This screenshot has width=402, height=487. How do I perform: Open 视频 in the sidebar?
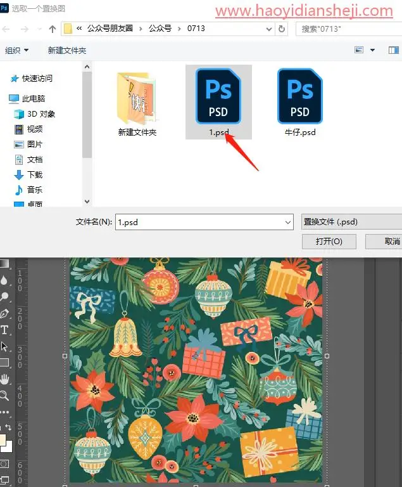[28, 129]
